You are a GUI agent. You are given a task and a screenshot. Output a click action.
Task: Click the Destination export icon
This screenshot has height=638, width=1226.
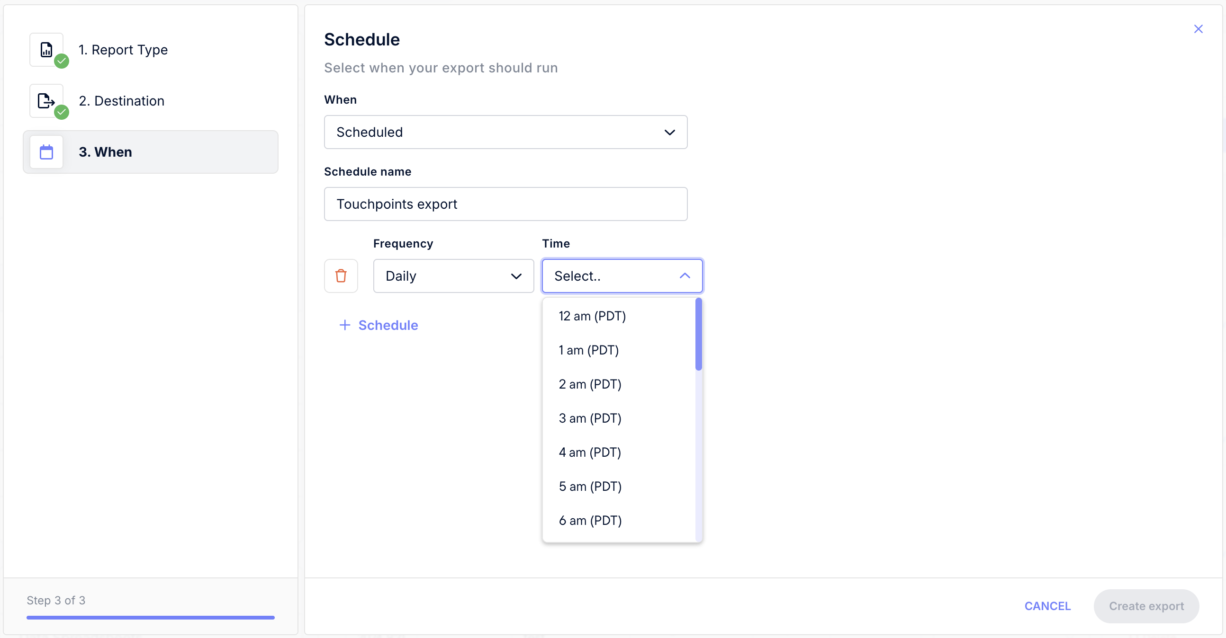(x=46, y=101)
